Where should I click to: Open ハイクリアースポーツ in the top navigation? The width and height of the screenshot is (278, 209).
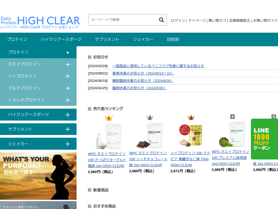coord(61,39)
